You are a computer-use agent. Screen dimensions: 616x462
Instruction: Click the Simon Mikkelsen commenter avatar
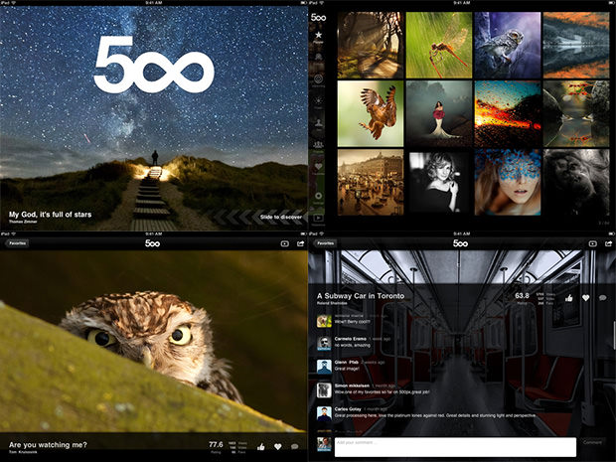click(324, 390)
